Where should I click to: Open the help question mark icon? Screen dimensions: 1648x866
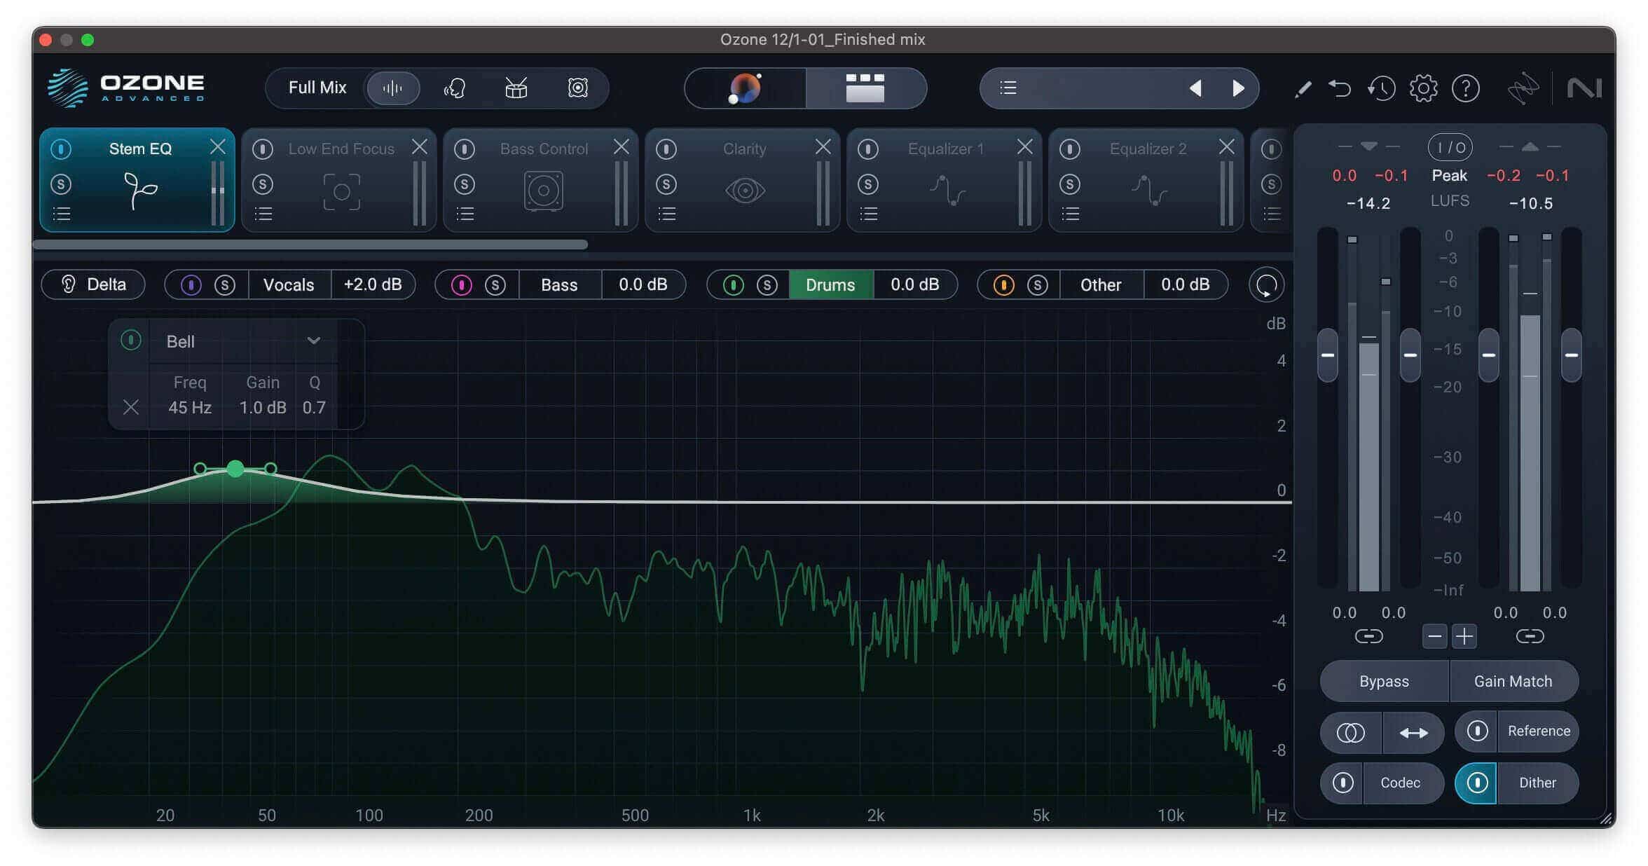[1465, 88]
